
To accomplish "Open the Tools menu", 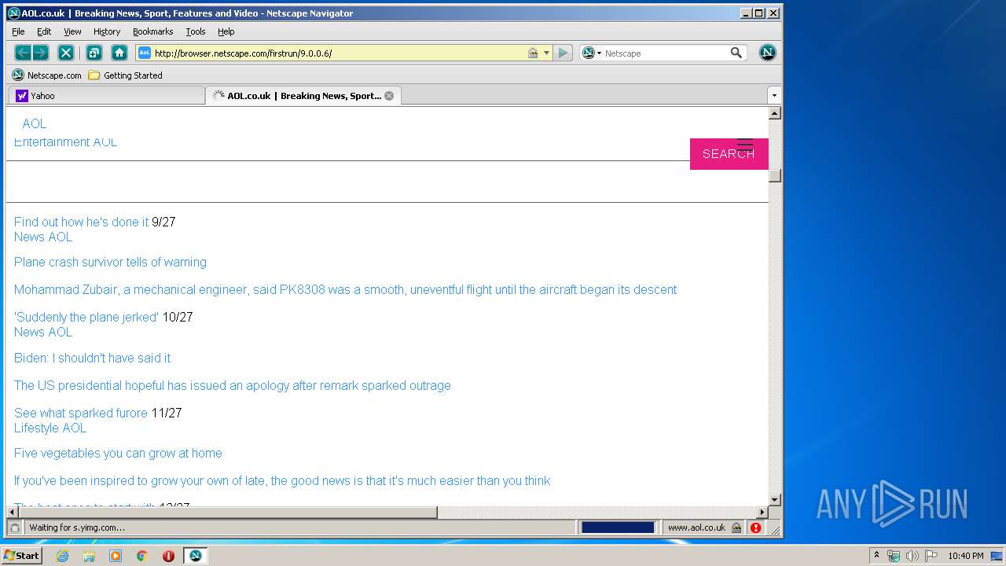I will pos(196,31).
